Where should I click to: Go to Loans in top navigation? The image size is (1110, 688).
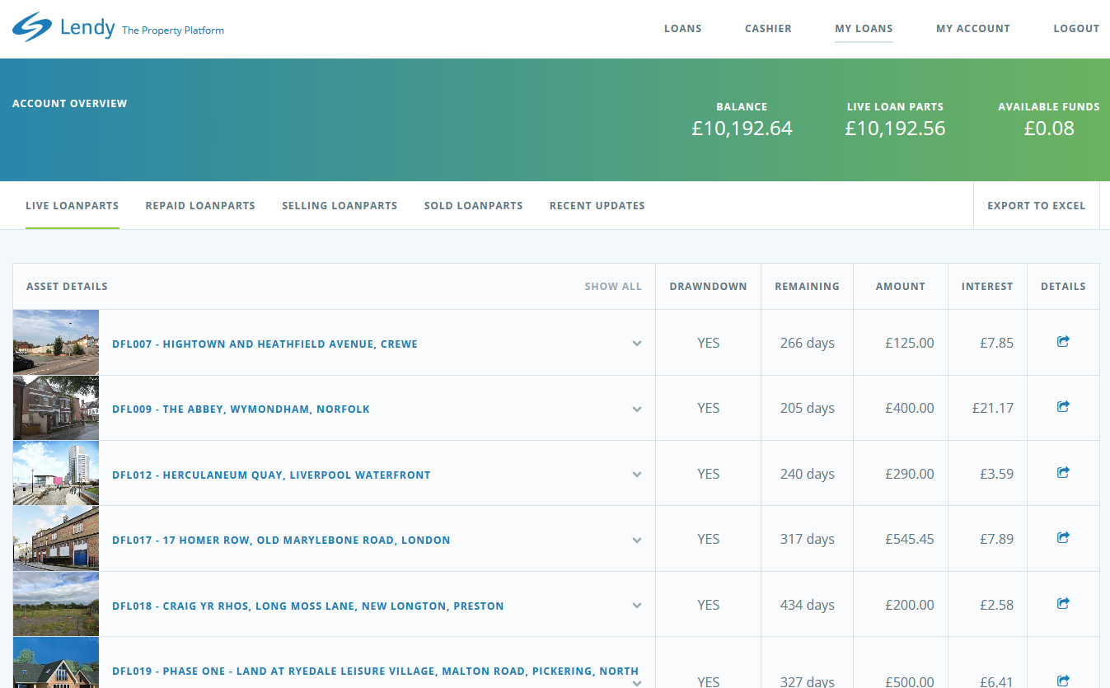(683, 29)
